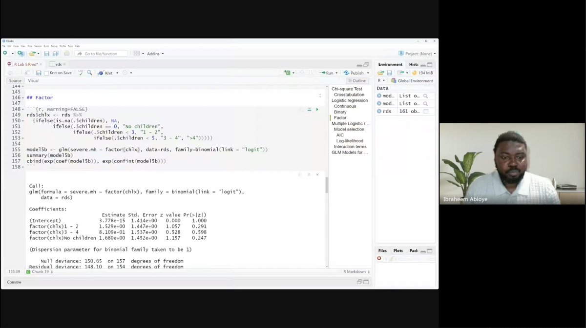This screenshot has height=328, width=586.
Task: Click the editor toolbar save icon
Action: click(39, 73)
